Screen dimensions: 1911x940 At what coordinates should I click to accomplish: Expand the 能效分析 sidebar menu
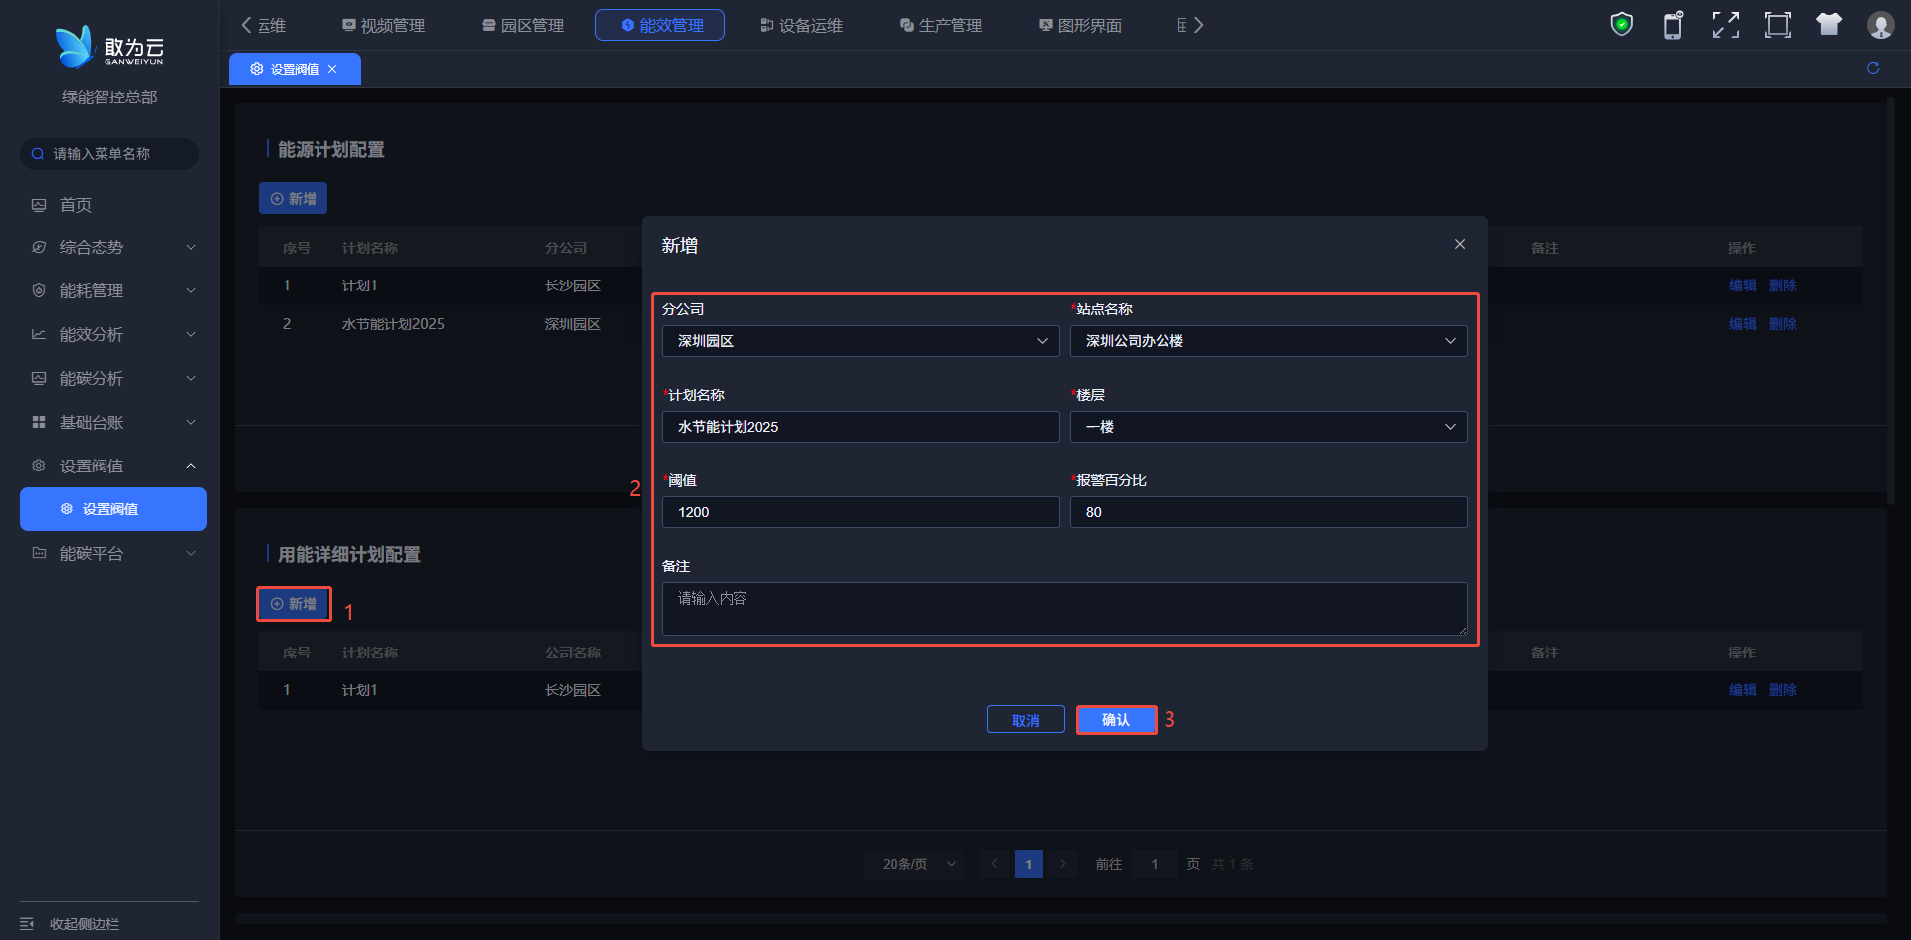[191, 334]
